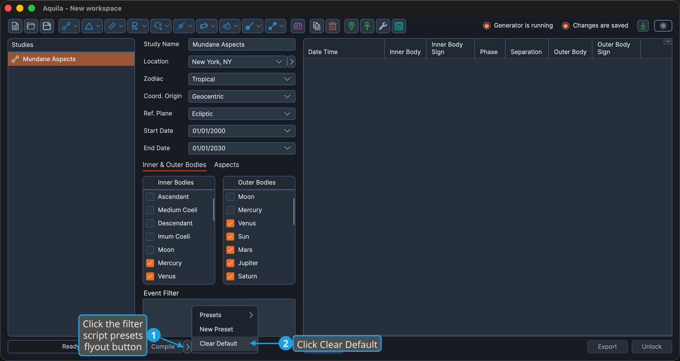Uncheck Mars in Outer Bodies
This screenshot has width=680, height=361.
[x=230, y=250]
